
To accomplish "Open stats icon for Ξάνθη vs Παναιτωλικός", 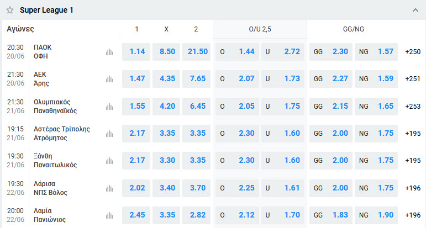I will tap(109, 161).
